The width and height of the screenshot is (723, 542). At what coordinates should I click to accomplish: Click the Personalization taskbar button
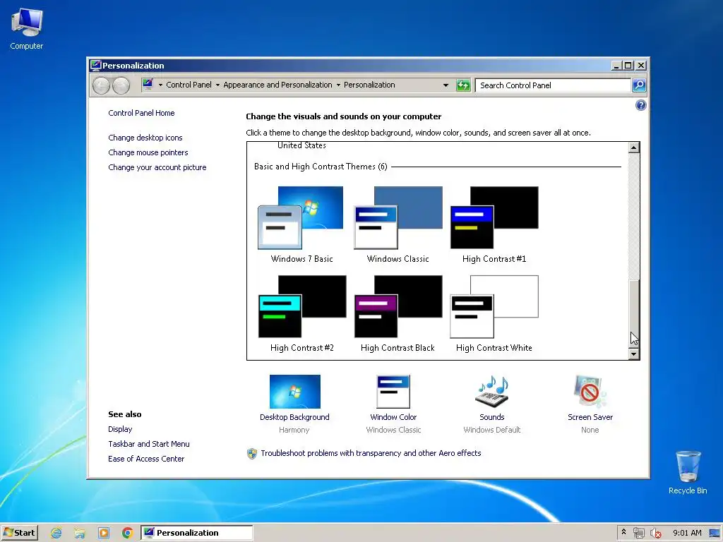pos(197,533)
